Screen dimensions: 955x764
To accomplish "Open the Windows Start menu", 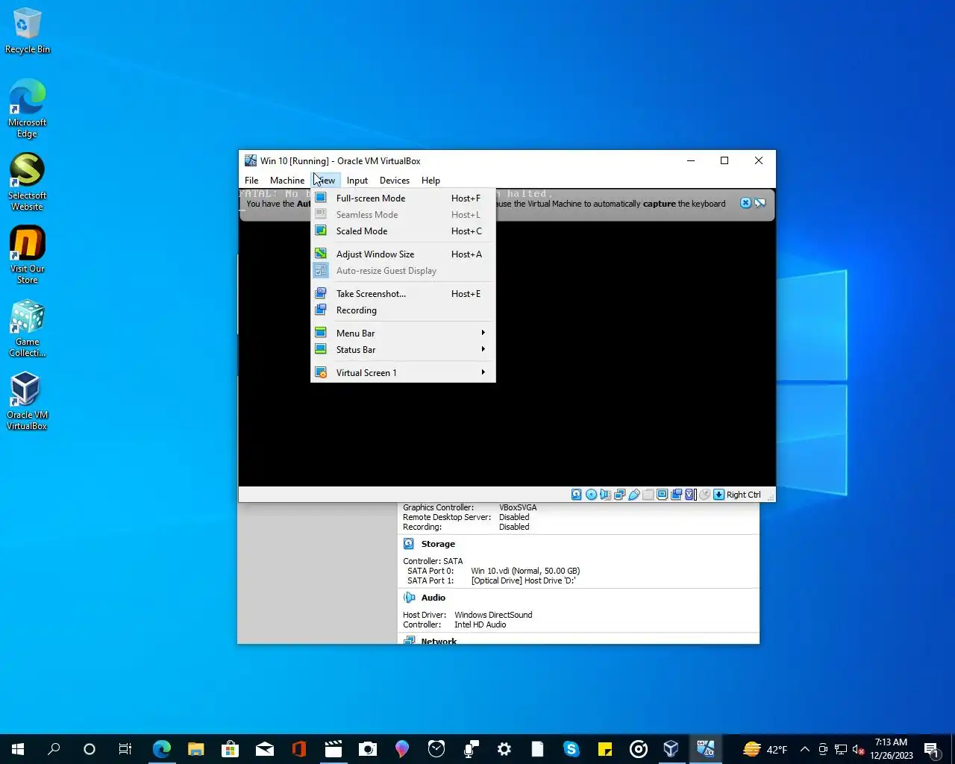I will click(18, 749).
